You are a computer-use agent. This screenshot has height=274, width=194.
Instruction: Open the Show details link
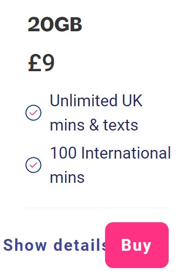(x=54, y=245)
